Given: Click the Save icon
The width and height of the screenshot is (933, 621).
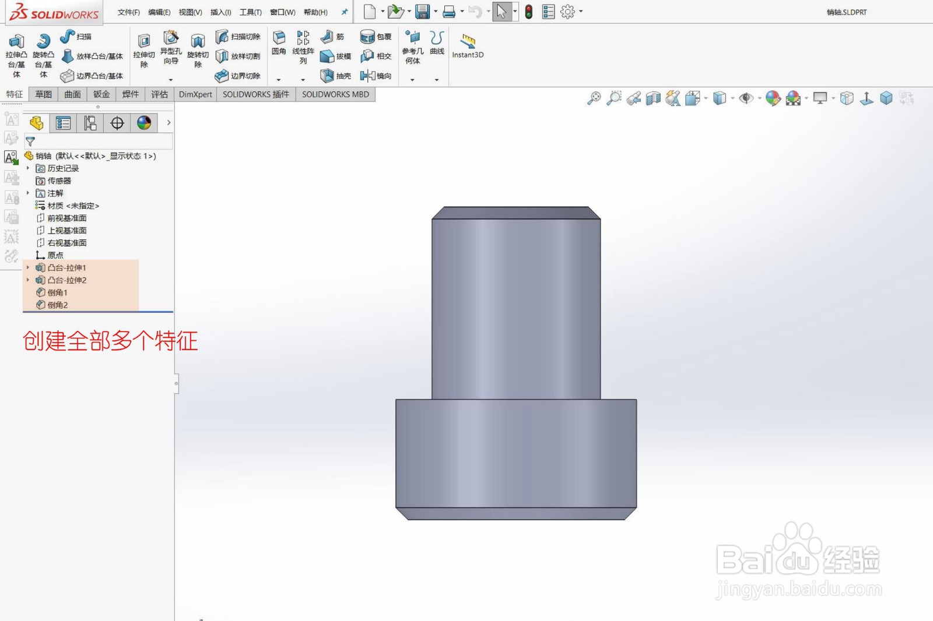Looking at the screenshot, I should 422,12.
